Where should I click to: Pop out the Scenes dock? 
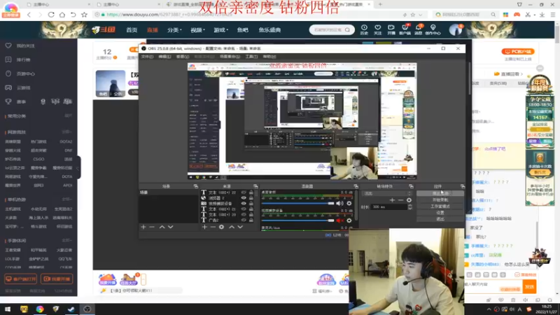pyautogui.click(x=196, y=186)
